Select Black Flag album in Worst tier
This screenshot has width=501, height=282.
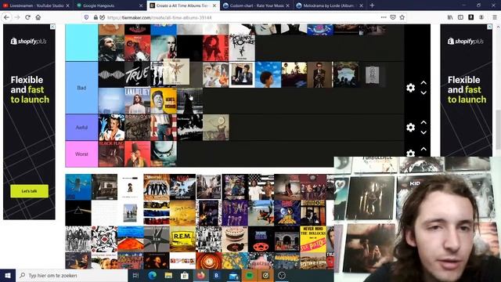point(111,154)
